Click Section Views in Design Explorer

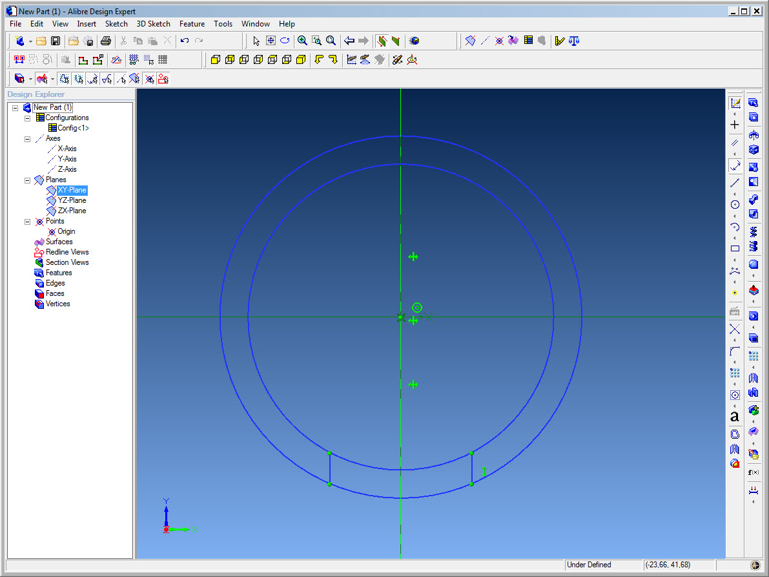tap(67, 262)
